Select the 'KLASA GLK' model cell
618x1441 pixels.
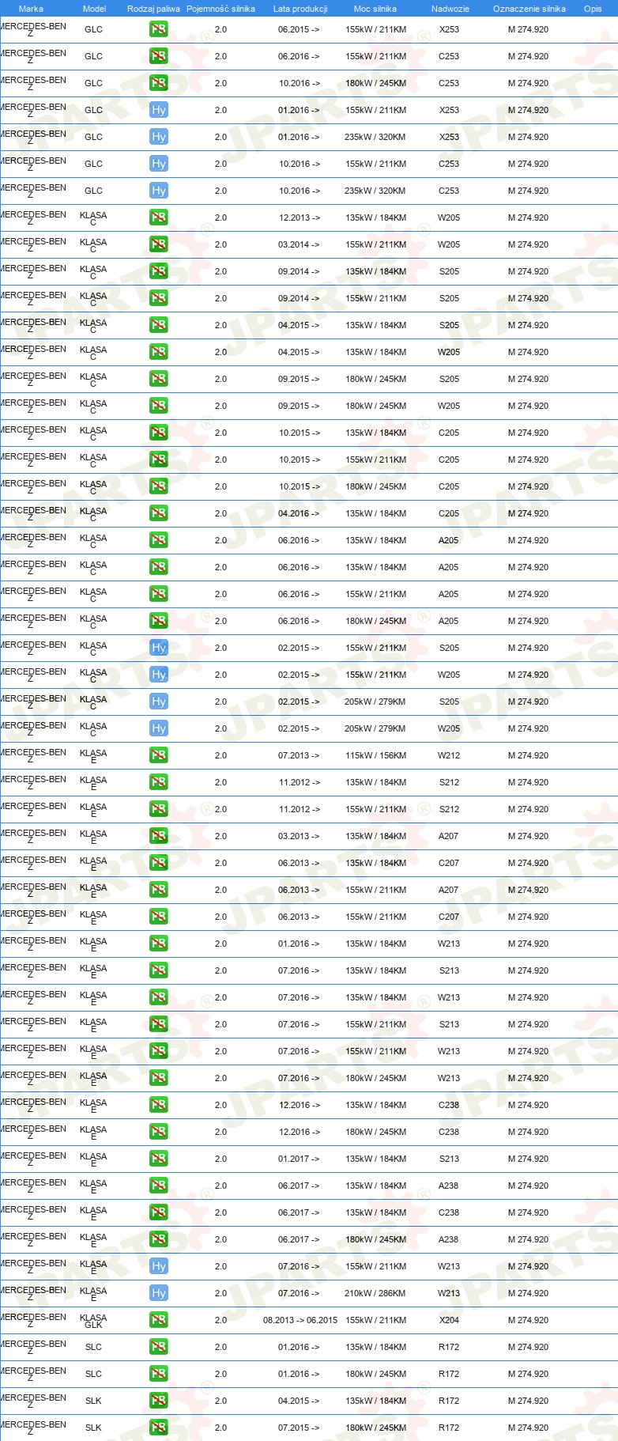93,1321
